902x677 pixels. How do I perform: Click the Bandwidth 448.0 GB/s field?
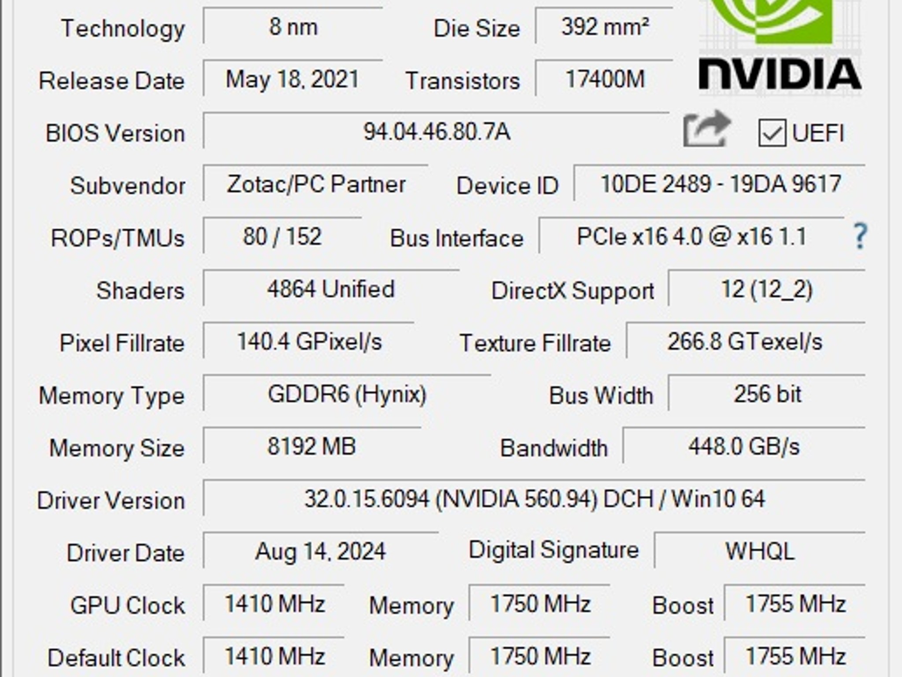pos(744,446)
